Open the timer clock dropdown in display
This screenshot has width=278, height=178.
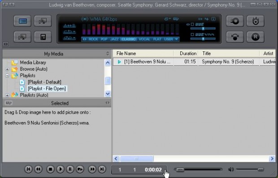click(167, 19)
